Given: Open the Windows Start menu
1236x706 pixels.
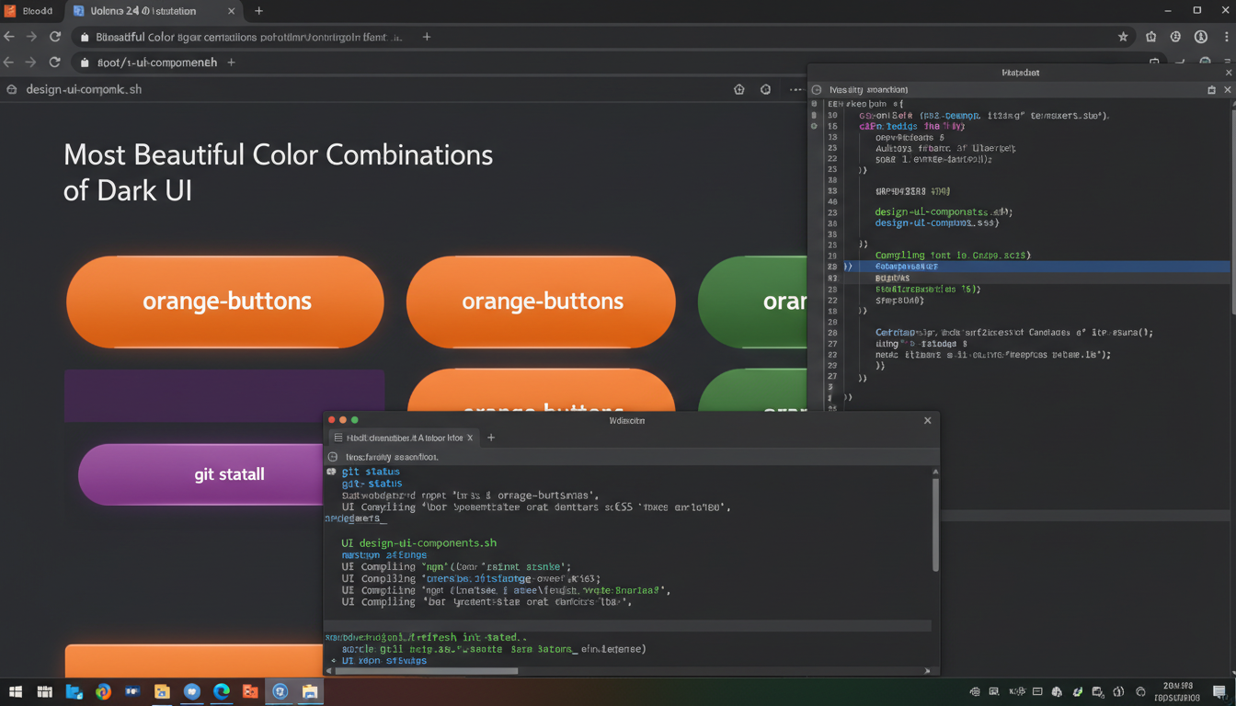Looking at the screenshot, I should click(x=15, y=691).
